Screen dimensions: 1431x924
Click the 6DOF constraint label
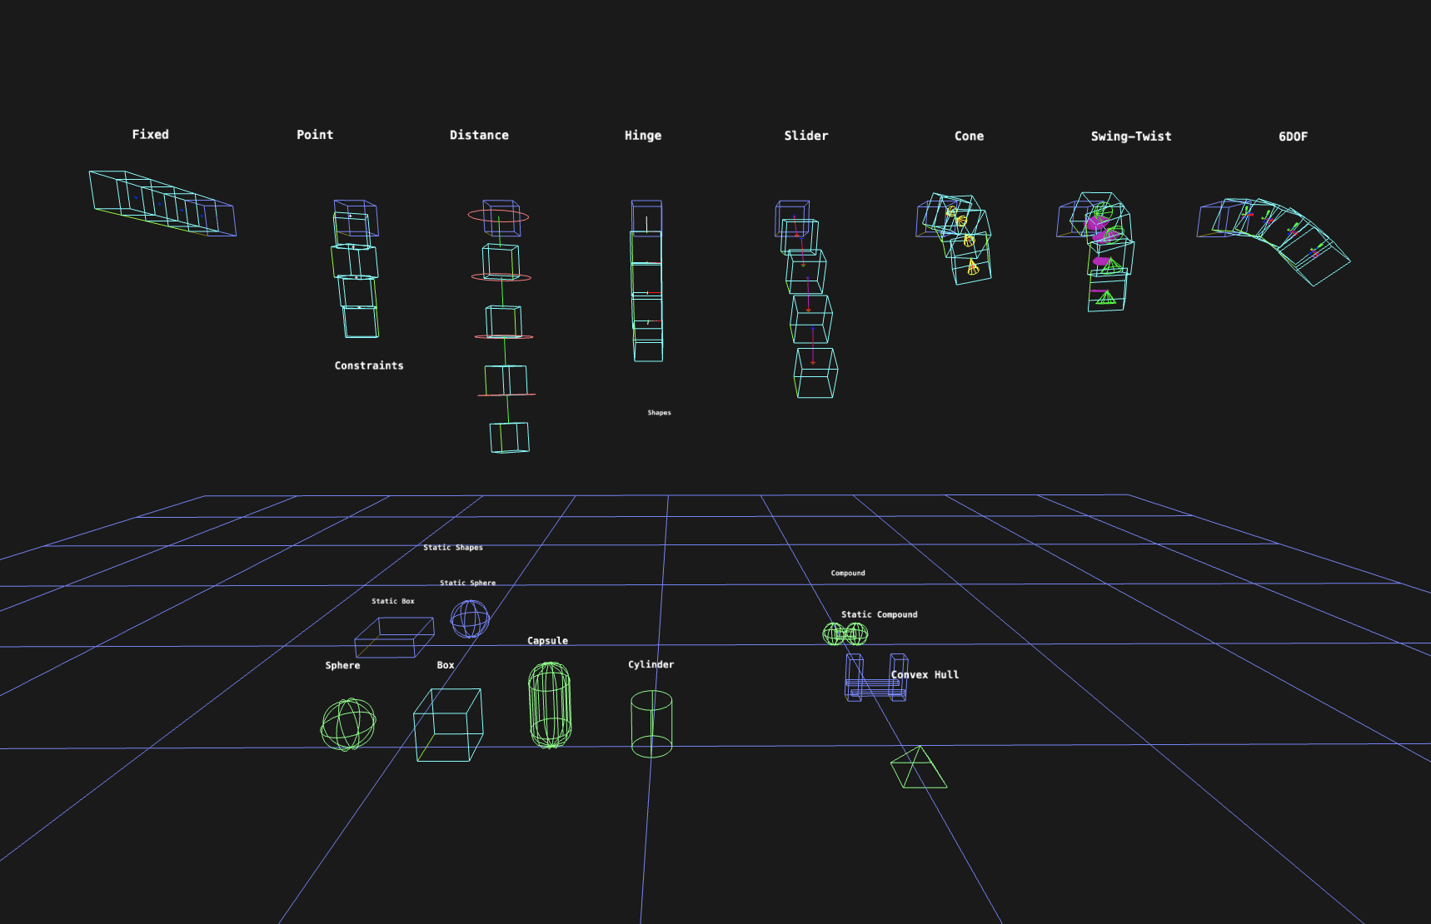[x=1294, y=137]
